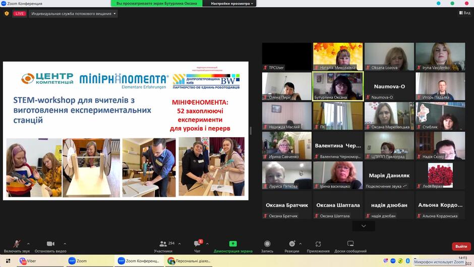Open the Настройки просмотра dropdown
The width and height of the screenshot is (474, 267).
pyautogui.click(x=232, y=4)
